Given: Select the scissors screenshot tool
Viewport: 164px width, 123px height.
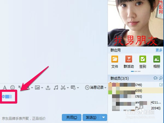Looking at the screenshot, I should 63,87.
